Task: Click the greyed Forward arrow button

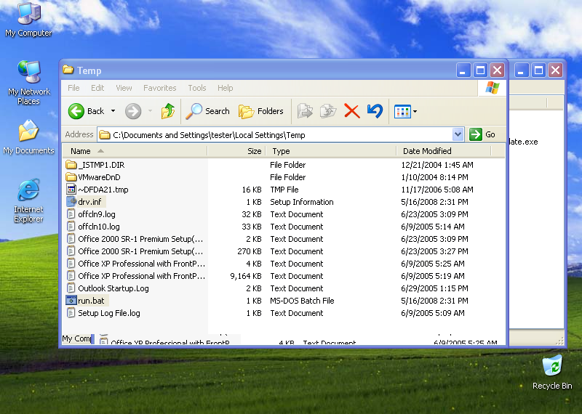Action: click(133, 111)
